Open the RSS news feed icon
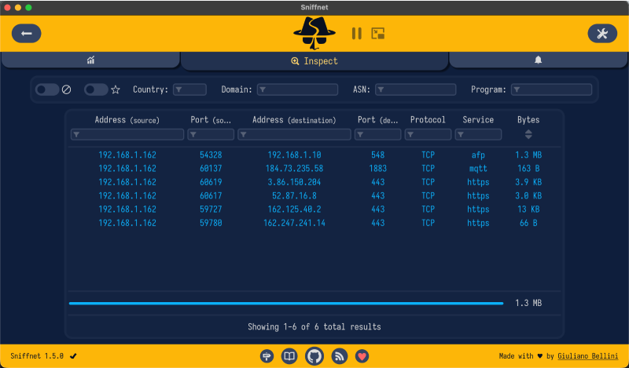Viewport: 629px width, 368px height. point(340,356)
